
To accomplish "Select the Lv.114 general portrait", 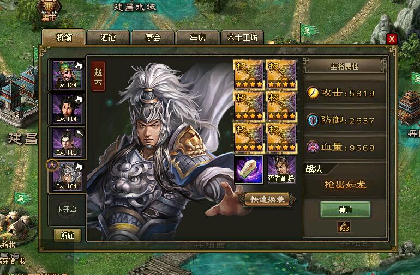I will (x=67, y=109).
